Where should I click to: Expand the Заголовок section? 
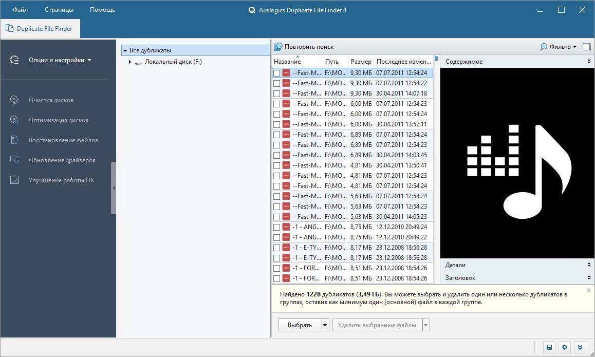589,278
